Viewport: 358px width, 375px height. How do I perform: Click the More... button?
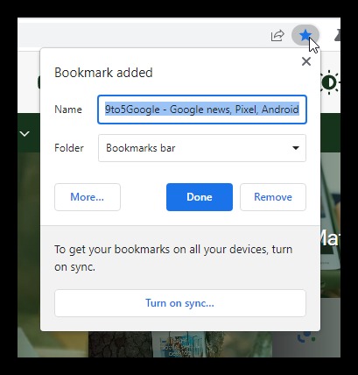coord(88,197)
